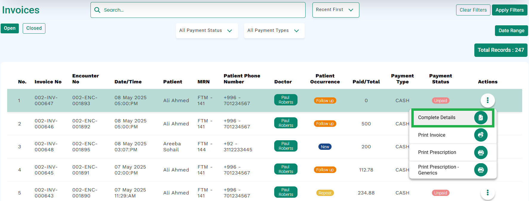The width and height of the screenshot is (529, 201).
Task: Click the Payment Status column header
Action: click(441, 79)
